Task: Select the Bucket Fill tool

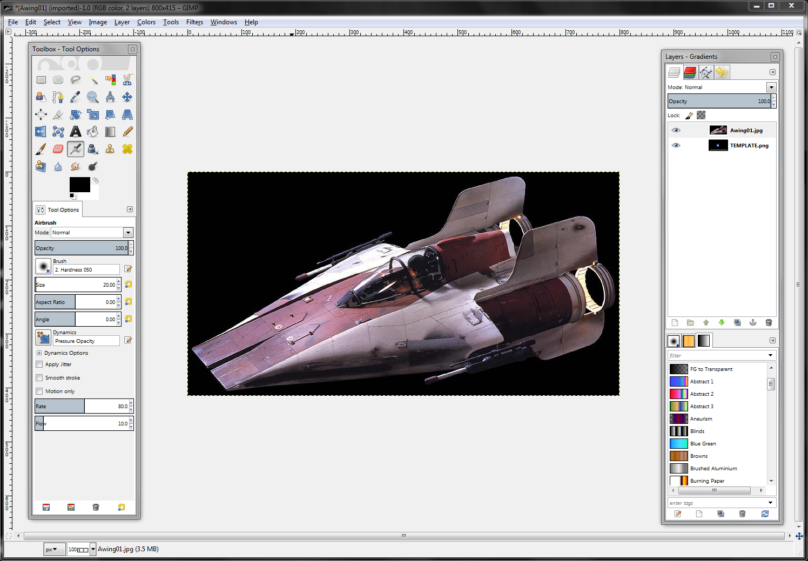Action: [x=93, y=132]
